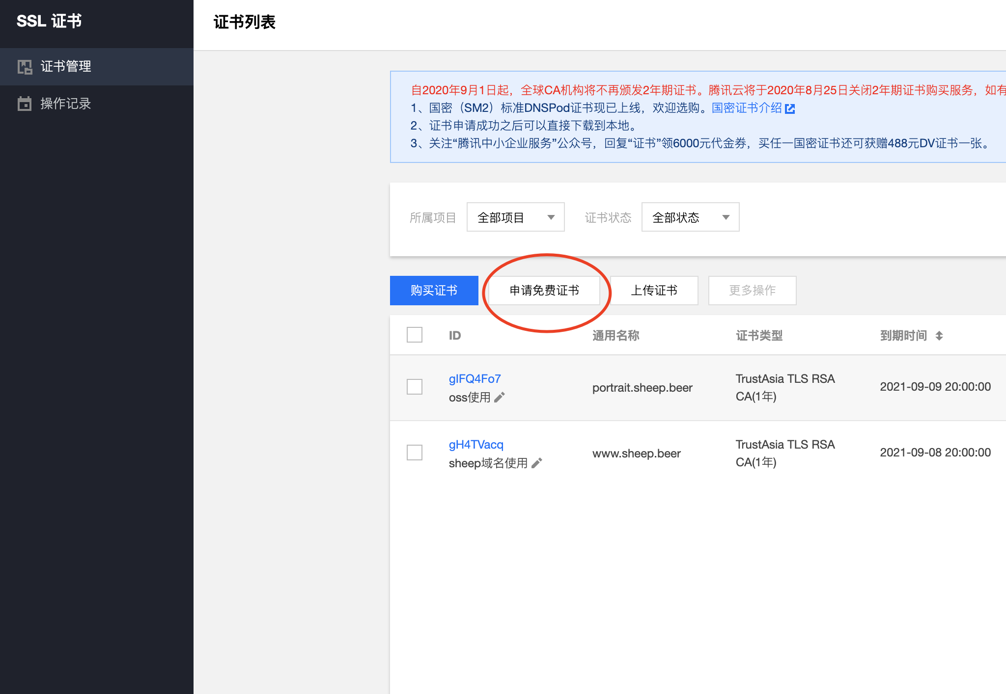Click external link icon after 国密证书介绍
1006x694 pixels.
tap(790, 108)
